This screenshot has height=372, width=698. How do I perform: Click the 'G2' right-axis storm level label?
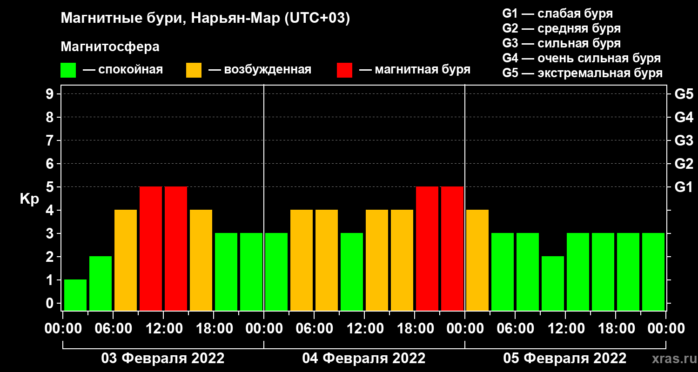coord(684,164)
